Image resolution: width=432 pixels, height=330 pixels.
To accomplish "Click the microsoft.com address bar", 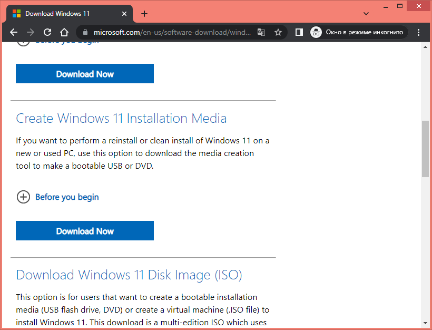I will (x=169, y=32).
